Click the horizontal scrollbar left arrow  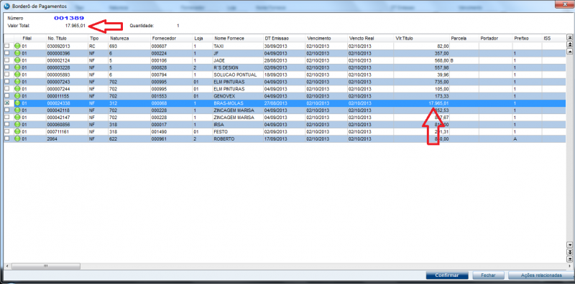7,266
